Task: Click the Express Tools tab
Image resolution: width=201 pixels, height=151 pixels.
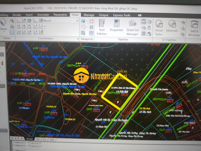Action: point(122,15)
